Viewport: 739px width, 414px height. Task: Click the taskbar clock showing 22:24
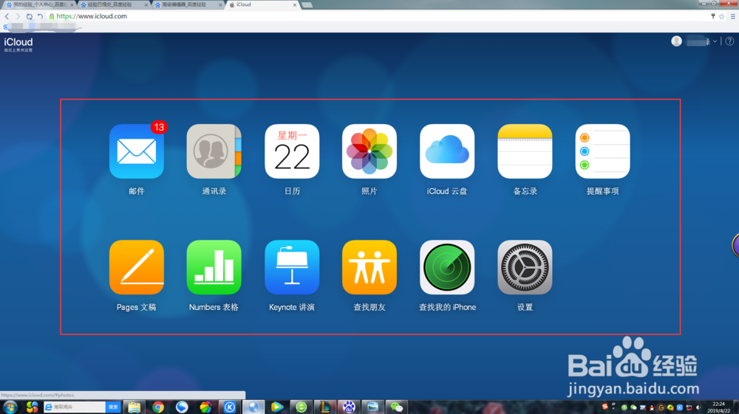(x=719, y=407)
